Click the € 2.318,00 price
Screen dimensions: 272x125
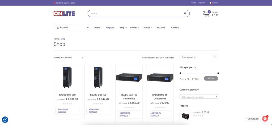click(72, 99)
